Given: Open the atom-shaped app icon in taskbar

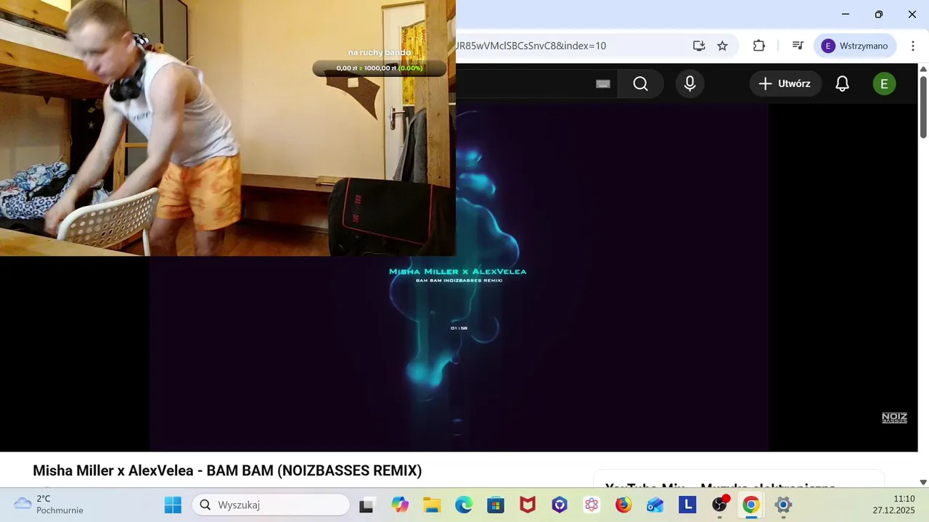Looking at the screenshot, I should coord(592,505).
